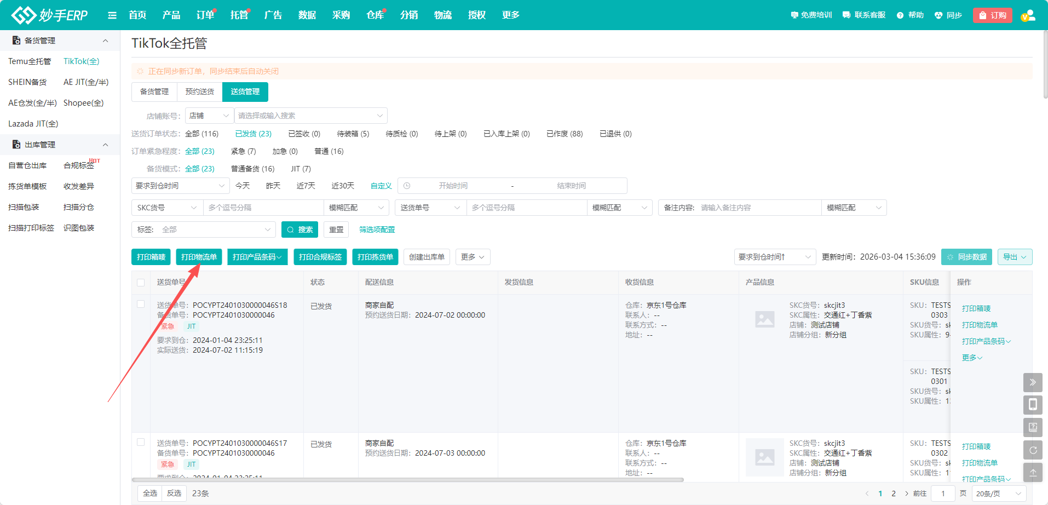Tick the checkbox for order POCYPT2401030000046S18
The height and width of the screenshot is (505, 1048).
pyautogui.click(x=141, y=305)
